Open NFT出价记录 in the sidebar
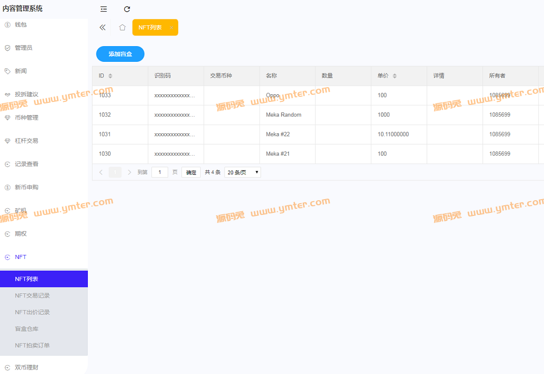Viewport: 544px width, 374px height. (x=44, y=312)
